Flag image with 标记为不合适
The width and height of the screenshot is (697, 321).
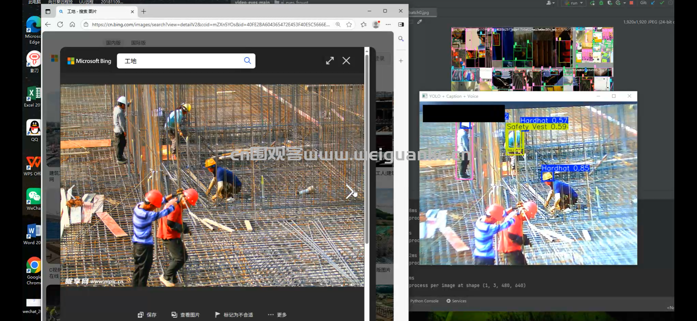coord(234,315)
